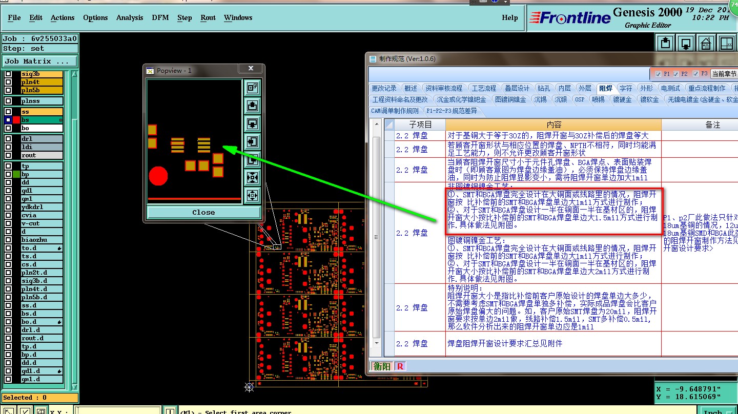Screen dimensions: 738x414
Task: Open the 当前章节 dropdown
Action: click(x=724, y=74)
